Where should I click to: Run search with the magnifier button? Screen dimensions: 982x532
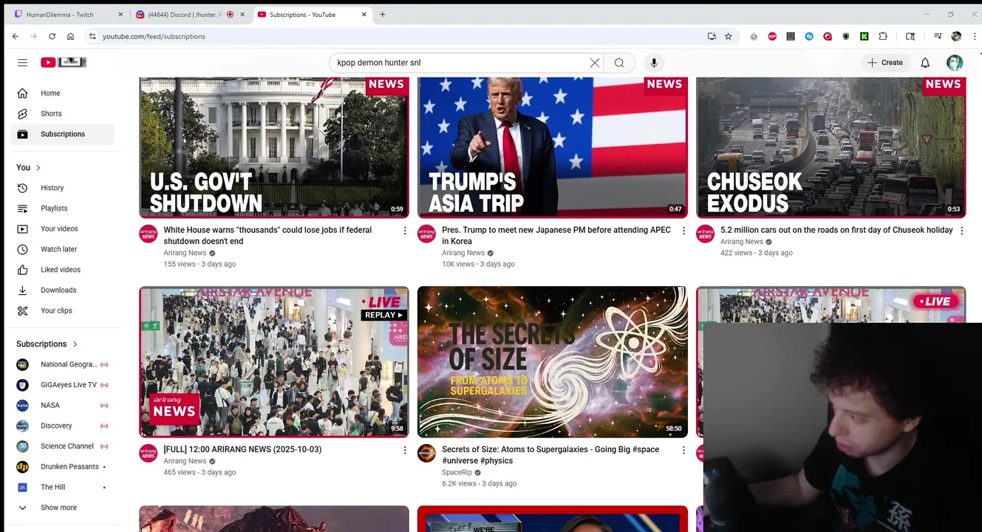pyautogui.click(x=619, y=63)
